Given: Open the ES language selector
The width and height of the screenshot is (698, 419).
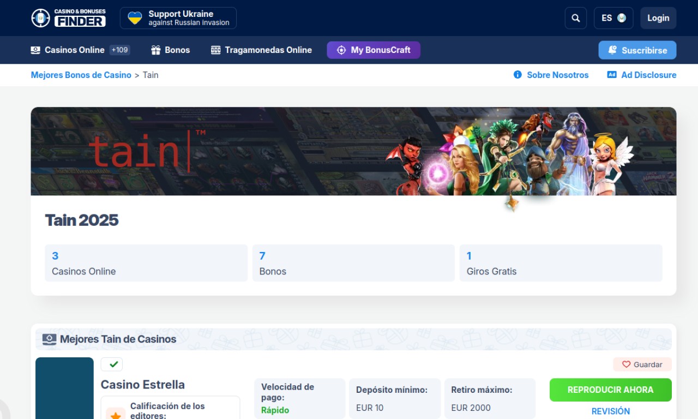Looking at the screenshot, I should point(613,18).
